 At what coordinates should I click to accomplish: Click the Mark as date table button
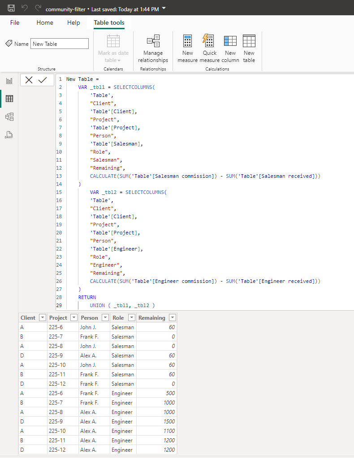pos(113,48)
